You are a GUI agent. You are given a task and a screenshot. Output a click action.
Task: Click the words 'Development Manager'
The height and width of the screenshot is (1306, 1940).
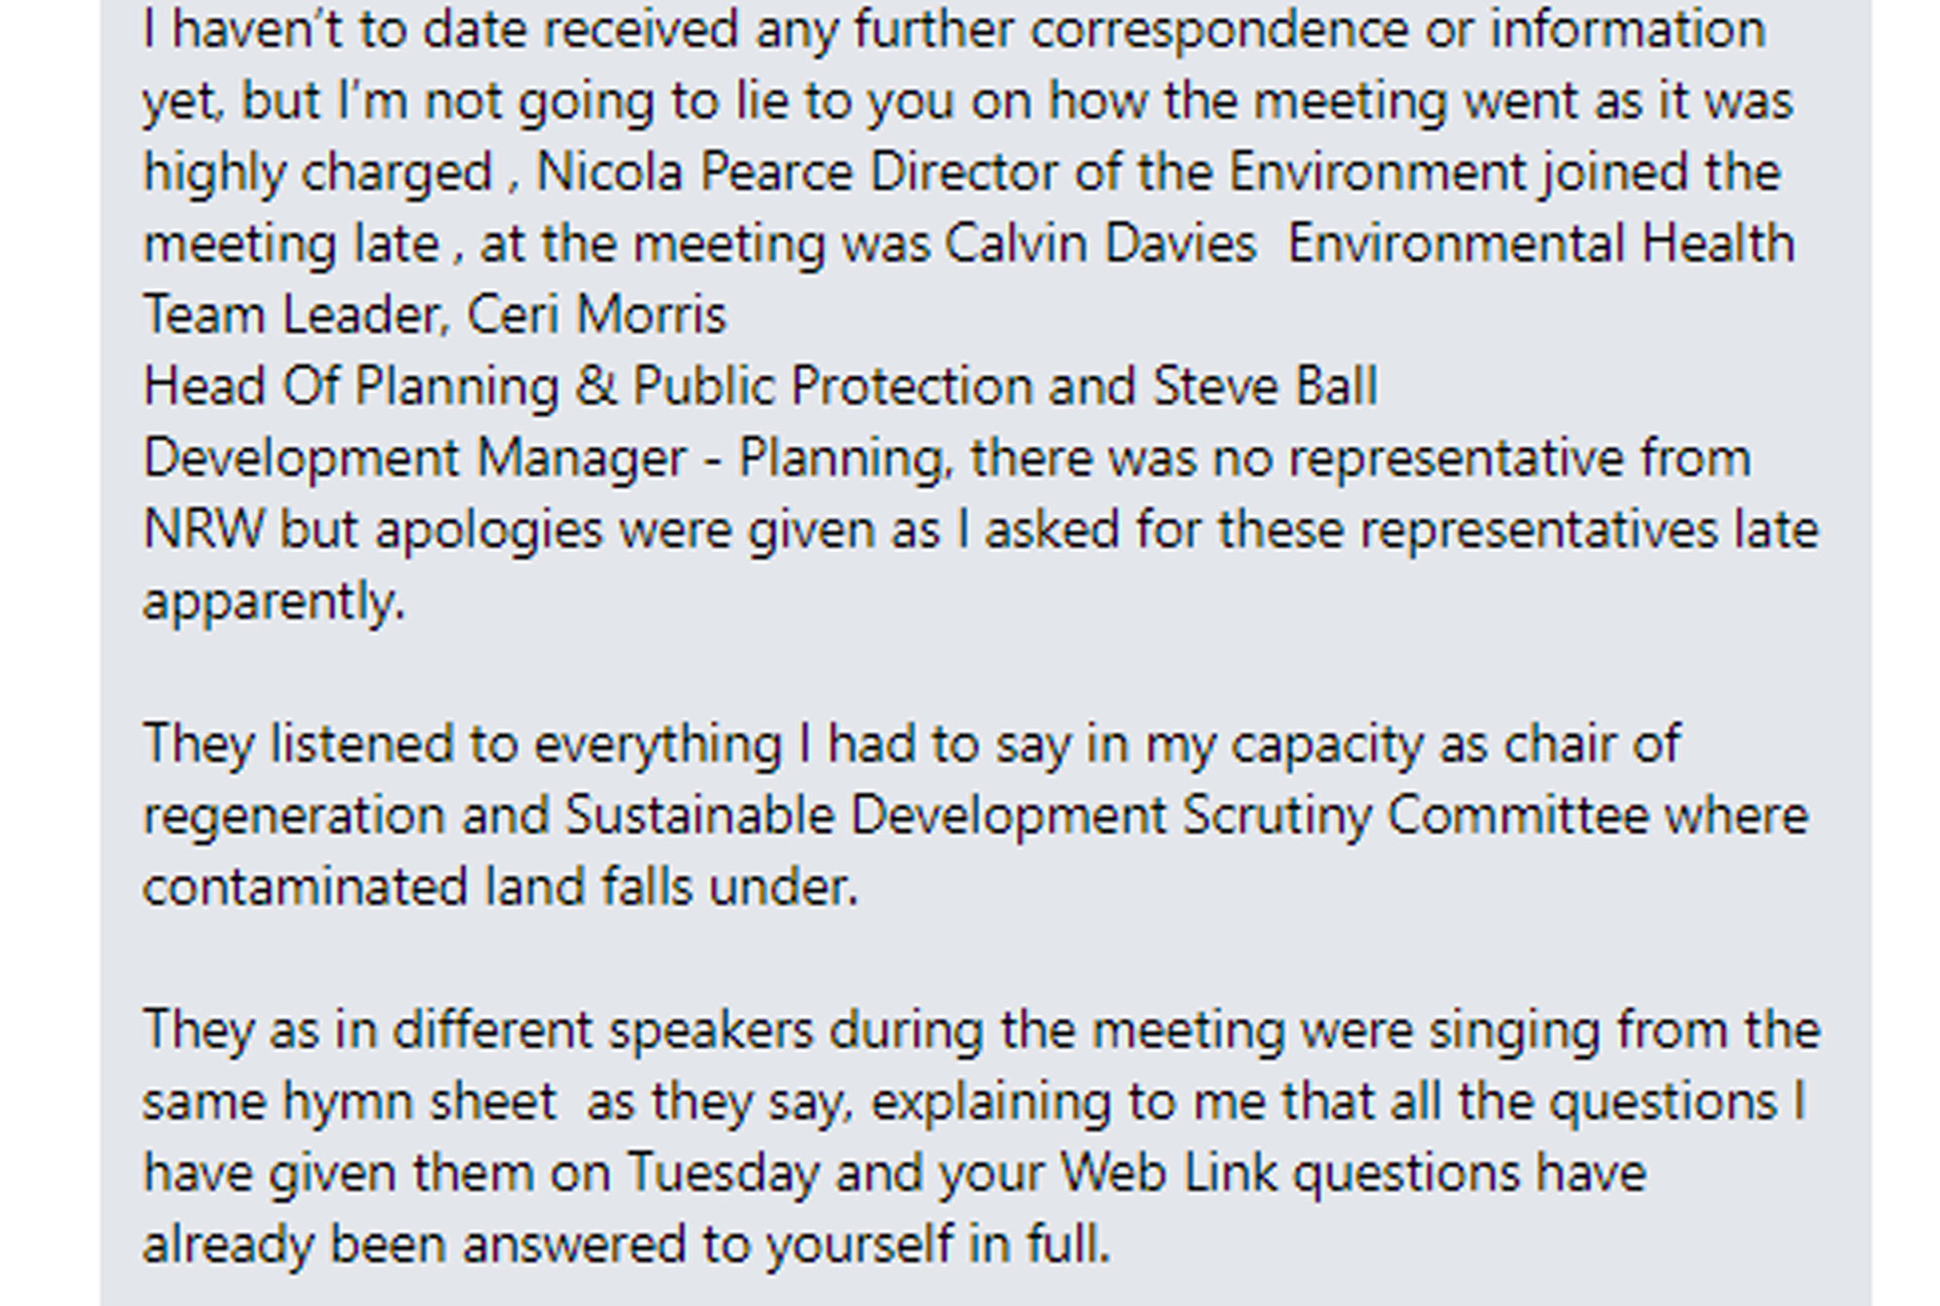tap(415, 459)
